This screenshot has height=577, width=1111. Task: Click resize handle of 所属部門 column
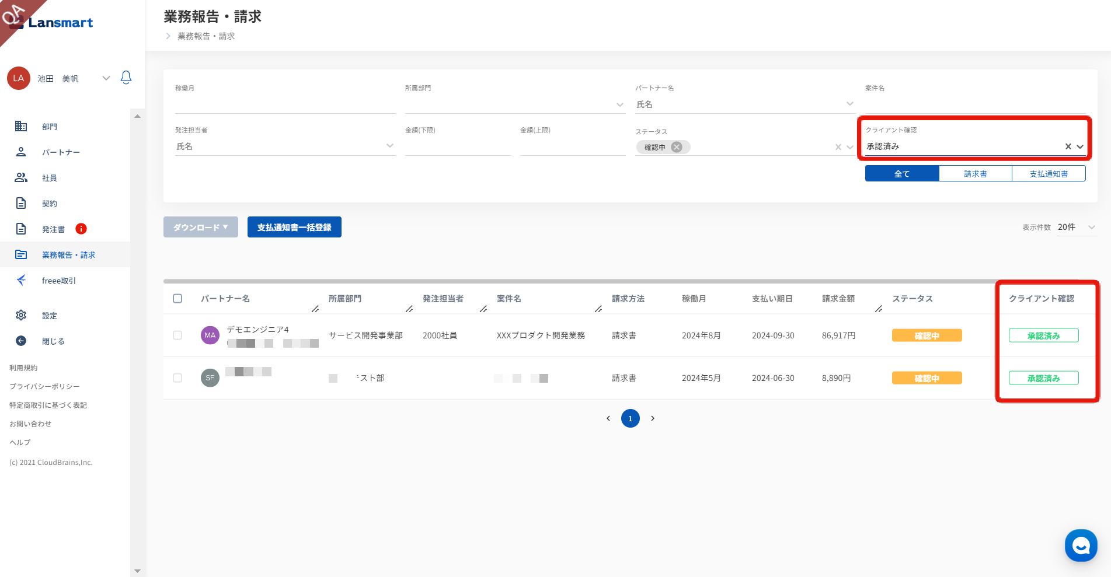click(x=409, y=309)
